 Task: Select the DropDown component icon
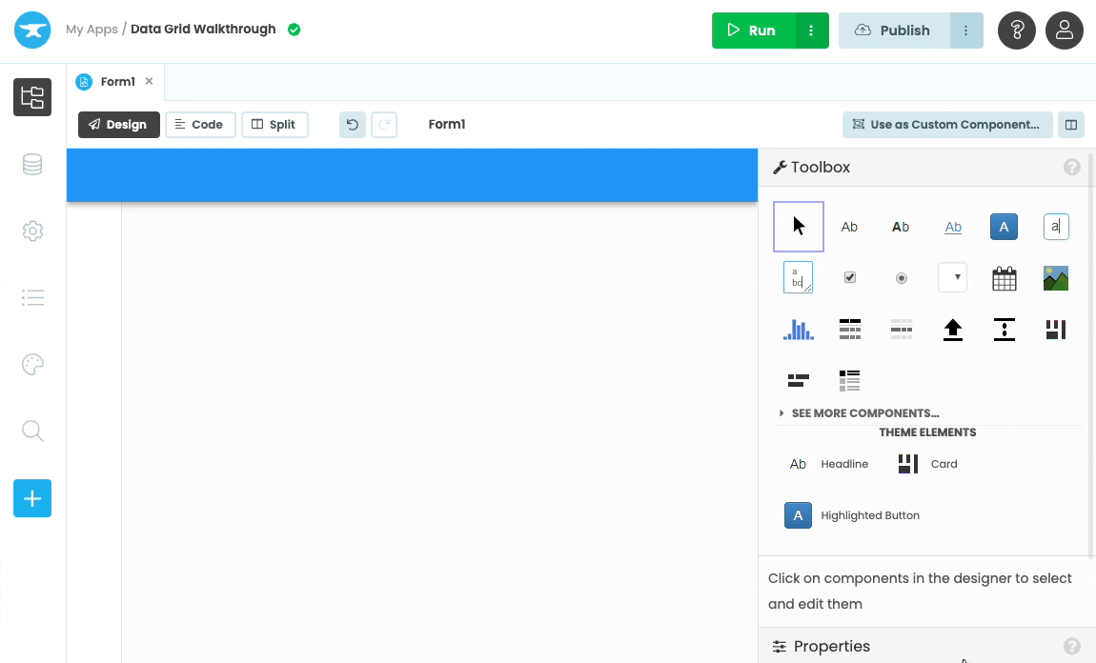(x=953, y=277)
